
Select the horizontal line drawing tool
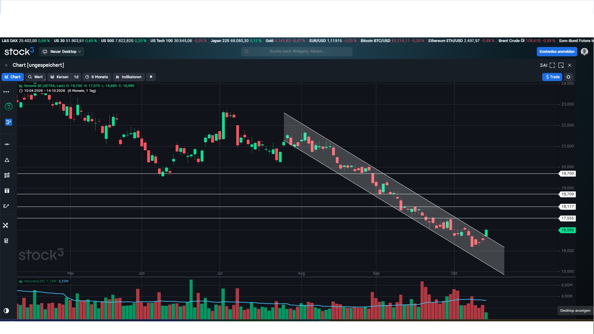point(7,144)
